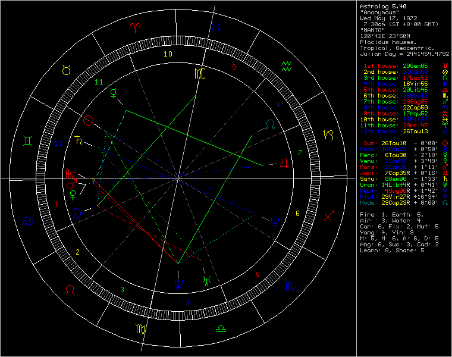Click the 'Moon: 18Can29' sidebar row

tap(404, 149)
